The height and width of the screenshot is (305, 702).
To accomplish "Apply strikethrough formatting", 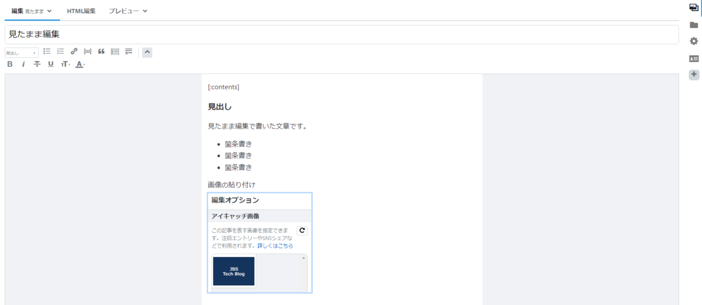I will 37,64.
